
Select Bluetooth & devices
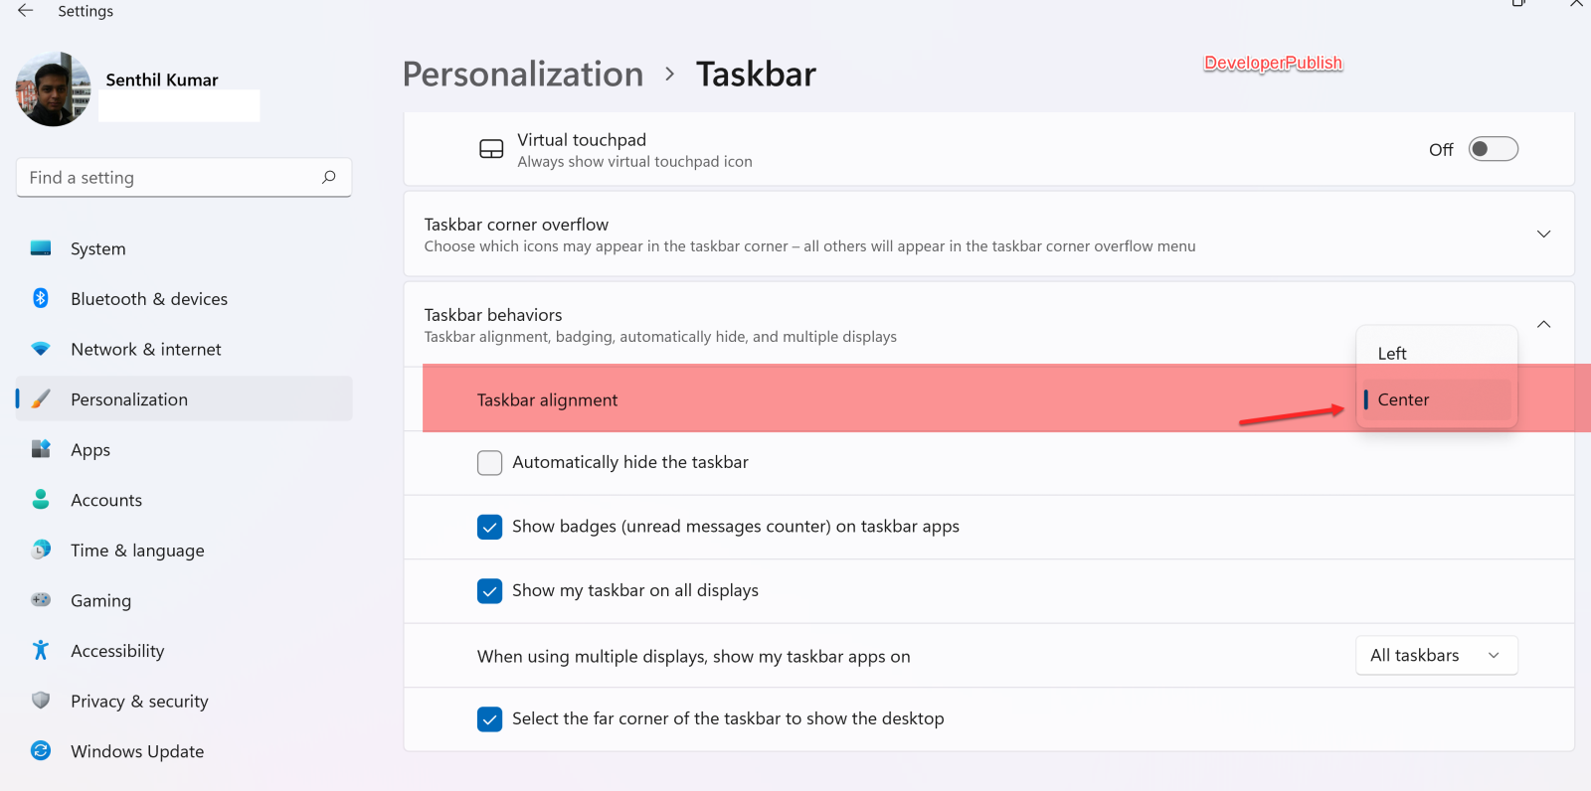[x=149, y=298]
